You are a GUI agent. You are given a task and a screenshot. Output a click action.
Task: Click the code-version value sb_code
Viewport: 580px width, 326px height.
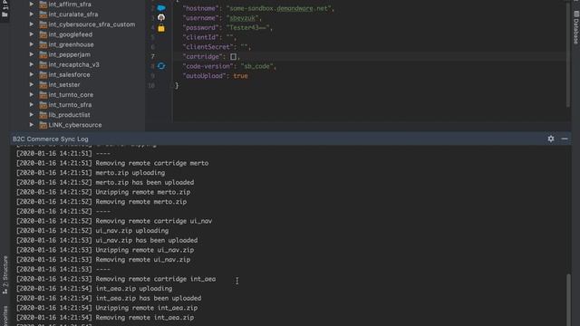pyautogui.click(x=256, y=66)
